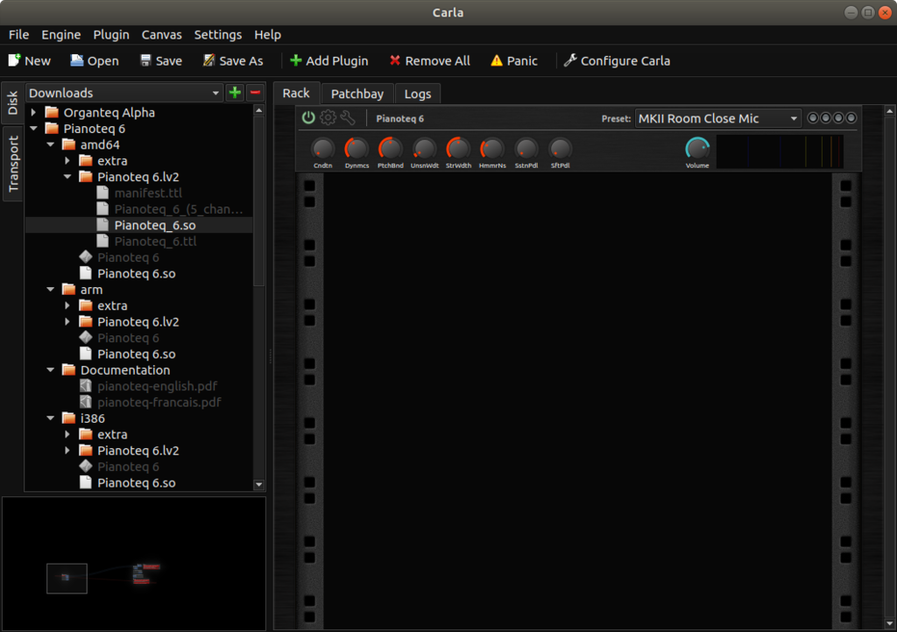897x632 pixels.
Task: Click the disk tree scroll down arrow
Action: (x=258, y=484)
